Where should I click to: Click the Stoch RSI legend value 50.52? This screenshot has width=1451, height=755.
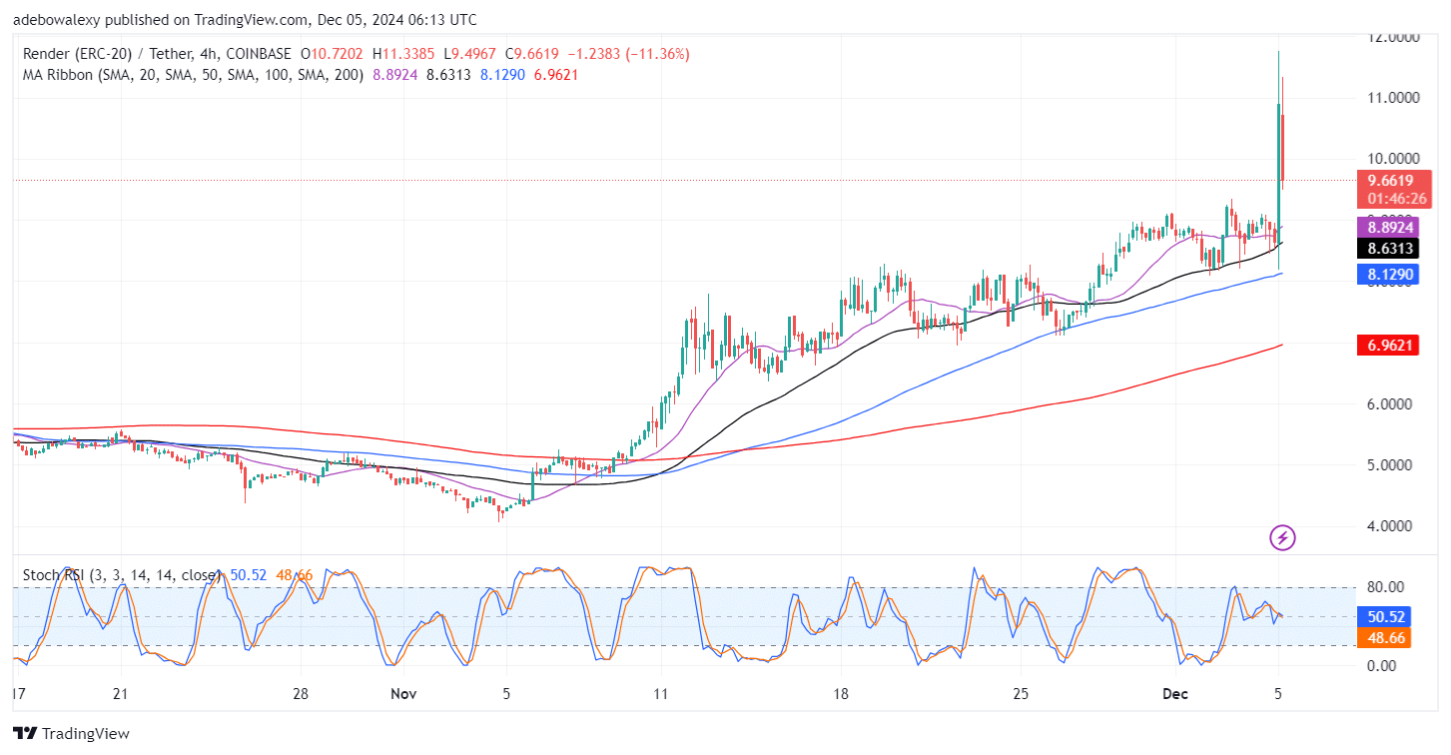[249, 575]
